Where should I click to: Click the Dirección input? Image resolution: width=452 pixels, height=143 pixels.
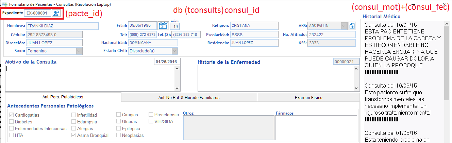tap(54, 43)
